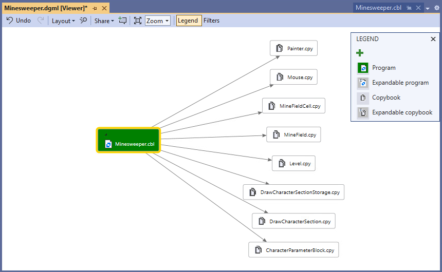Toggle the Legend button off

(x=188, y=21)
